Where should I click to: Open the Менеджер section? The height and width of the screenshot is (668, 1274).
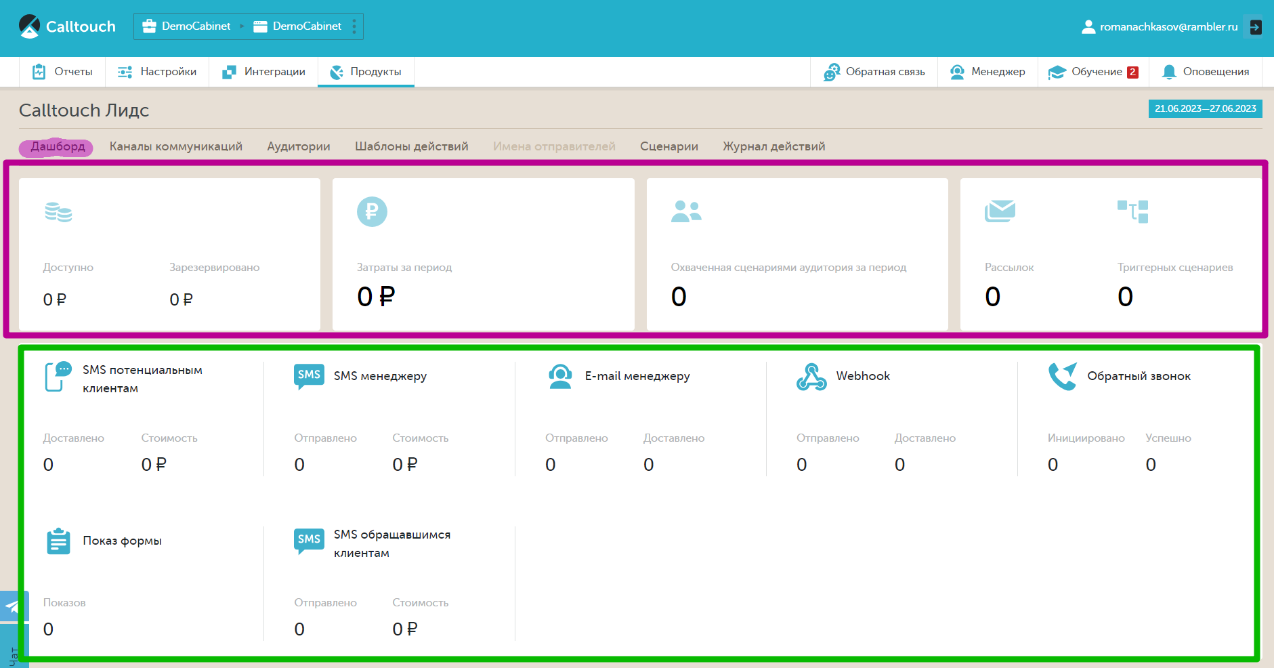point(988,72)
